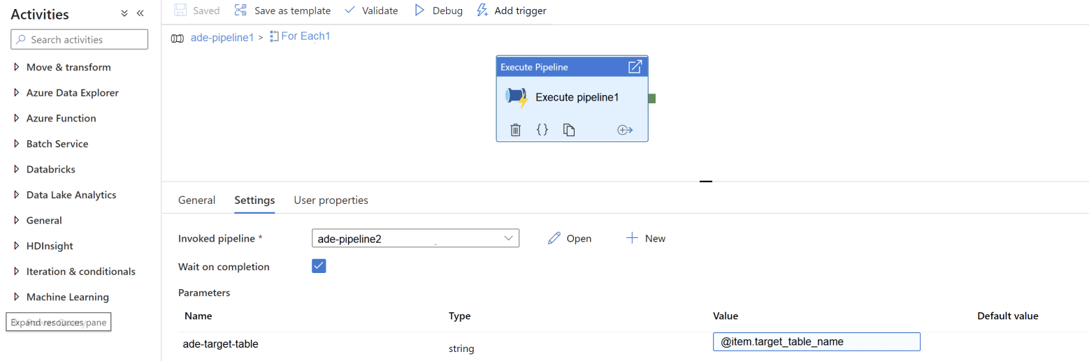Screen dimensions: 1089x361
Task: Open the Execute Pipeline external link icon
Action: (x=635, y=67)
